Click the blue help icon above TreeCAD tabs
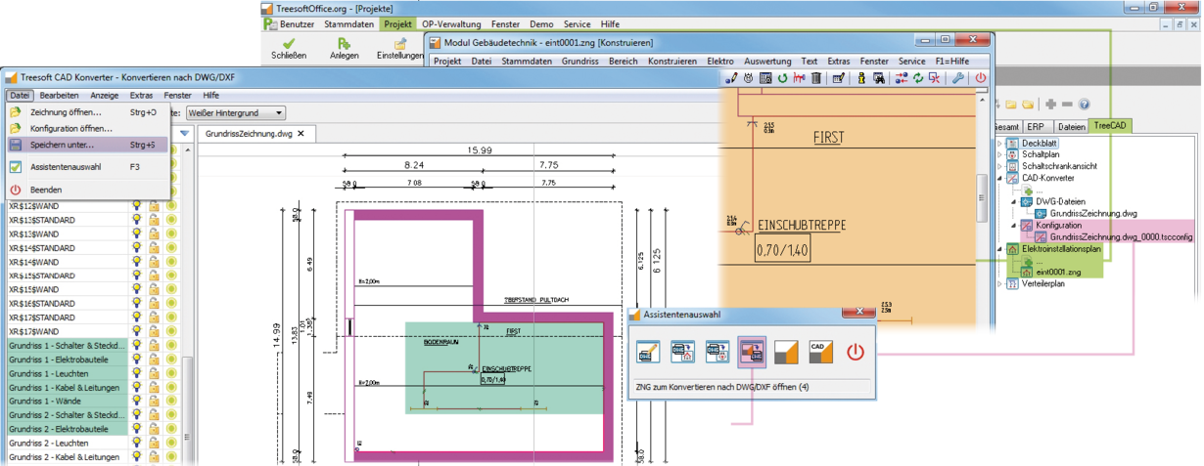This screenshot has width=1204, height=466. tap(1084, 105)
